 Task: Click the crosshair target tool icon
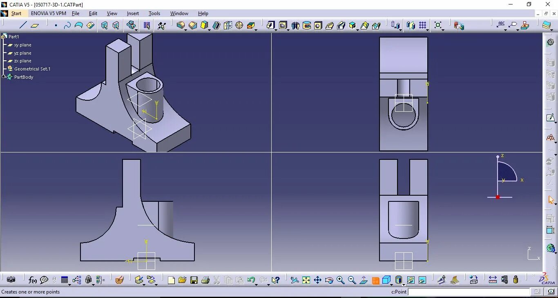pyautogui.click(x=239, y=25)
